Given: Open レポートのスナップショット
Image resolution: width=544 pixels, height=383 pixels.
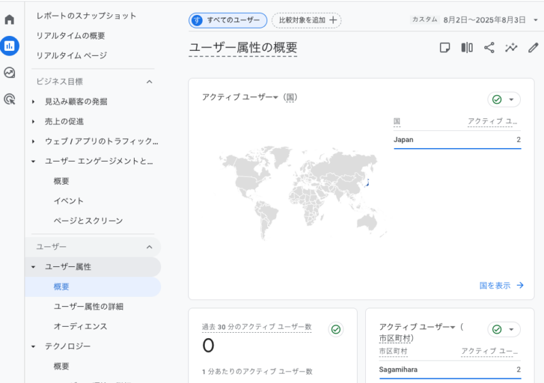Looking at the screenshot, I should coord(86,16).
